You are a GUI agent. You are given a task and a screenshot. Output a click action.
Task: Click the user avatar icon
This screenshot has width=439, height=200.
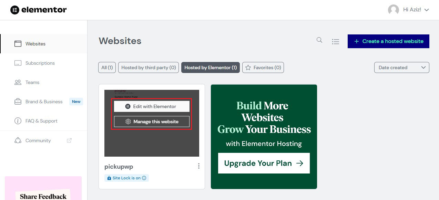click(393, 10)
